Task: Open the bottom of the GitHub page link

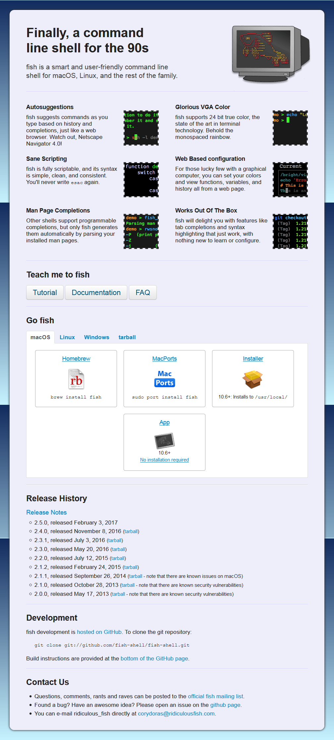Action: coord(154,658)
